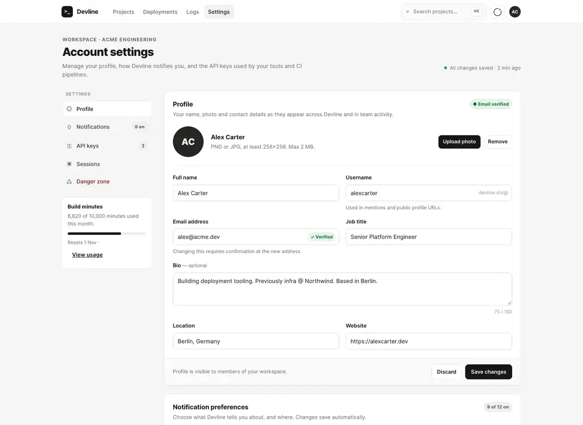Click the large AC profile photo
583x425 pixels.
pyautogui.click(x=188, y=142)
